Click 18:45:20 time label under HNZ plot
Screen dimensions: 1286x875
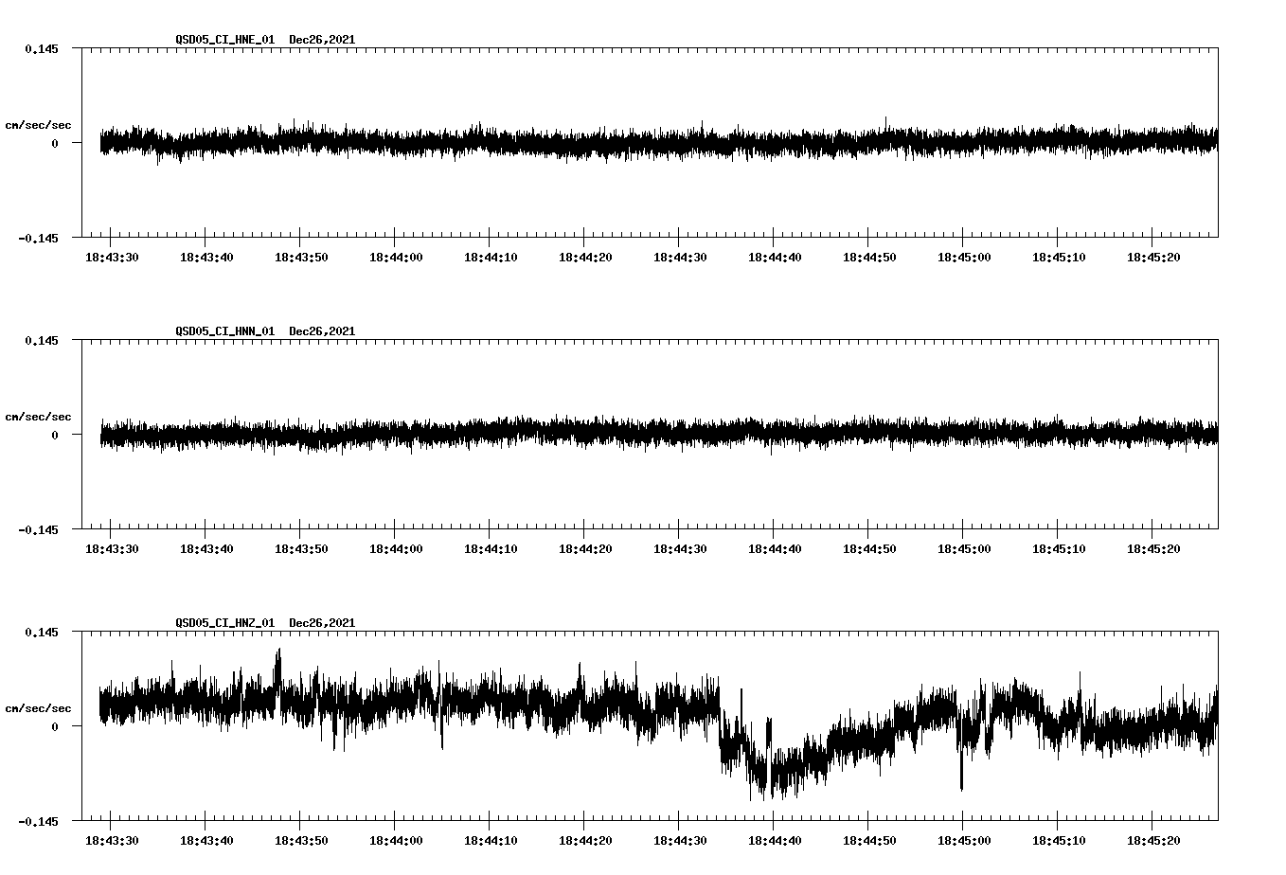click(1153, 841)
